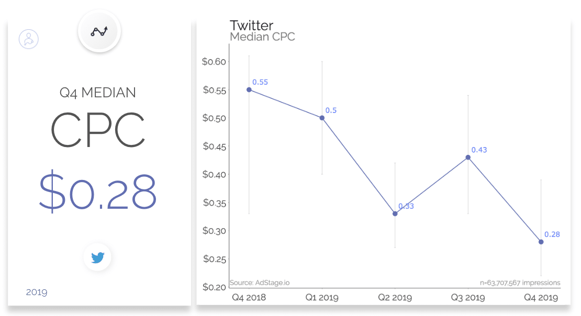This screenshot has height=316, width=581.
Task: Click the Q4 MEDIAN heading
Action: click(x=97, y=93)
